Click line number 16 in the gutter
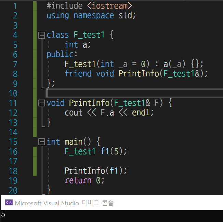223x222 pixels. click(13, 152)
